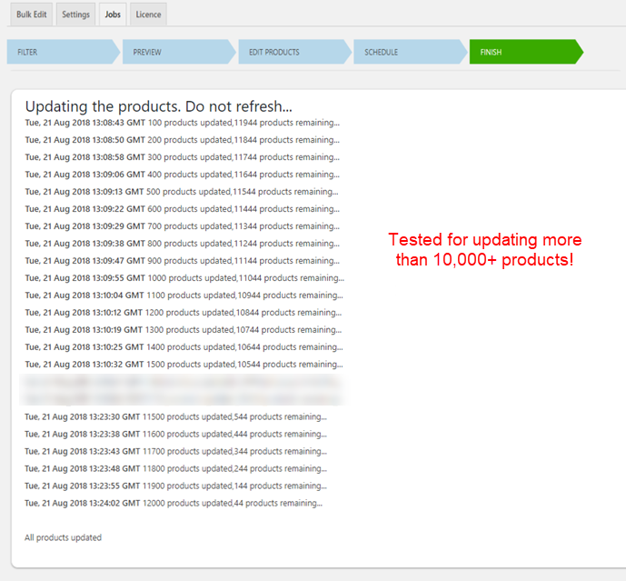Select log line '100 products updated,11944 products remaining'
626x581 pixels.
point(183,123)
